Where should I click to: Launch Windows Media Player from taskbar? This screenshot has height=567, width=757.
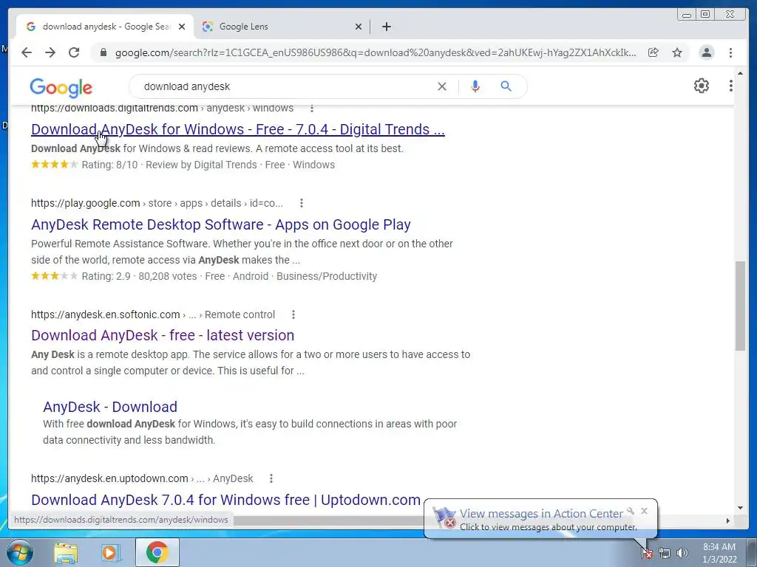coord(111,552)
